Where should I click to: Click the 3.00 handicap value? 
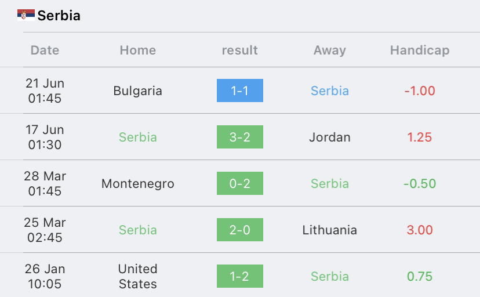(420, 230)
